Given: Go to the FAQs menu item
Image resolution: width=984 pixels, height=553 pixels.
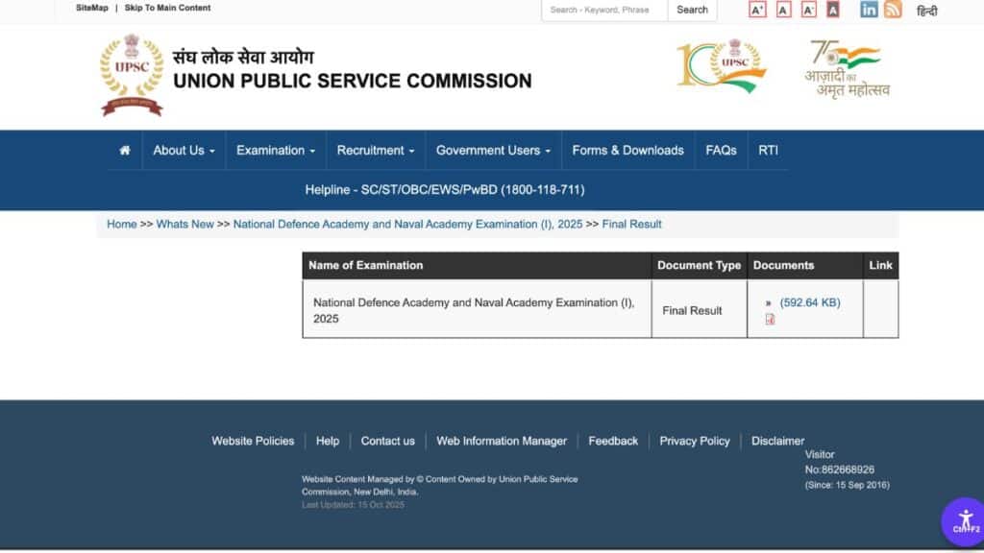Looking at the screenshot, I should point(721,151).
